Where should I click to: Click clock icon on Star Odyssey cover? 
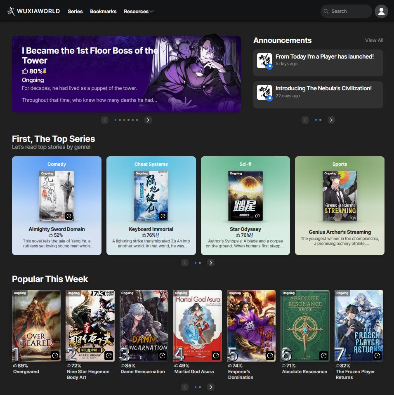tap(257, 216)
